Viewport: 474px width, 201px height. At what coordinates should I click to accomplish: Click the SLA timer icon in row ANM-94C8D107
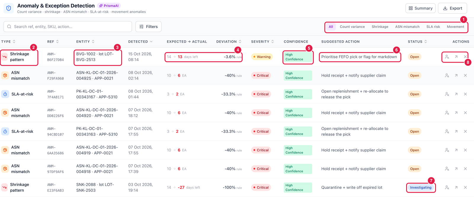[x=5, y=132]
